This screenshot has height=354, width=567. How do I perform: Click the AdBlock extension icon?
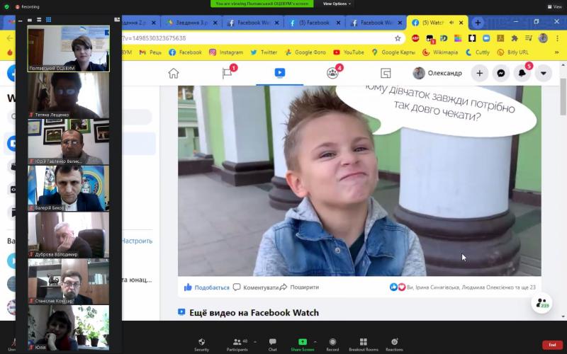[415, 38]
